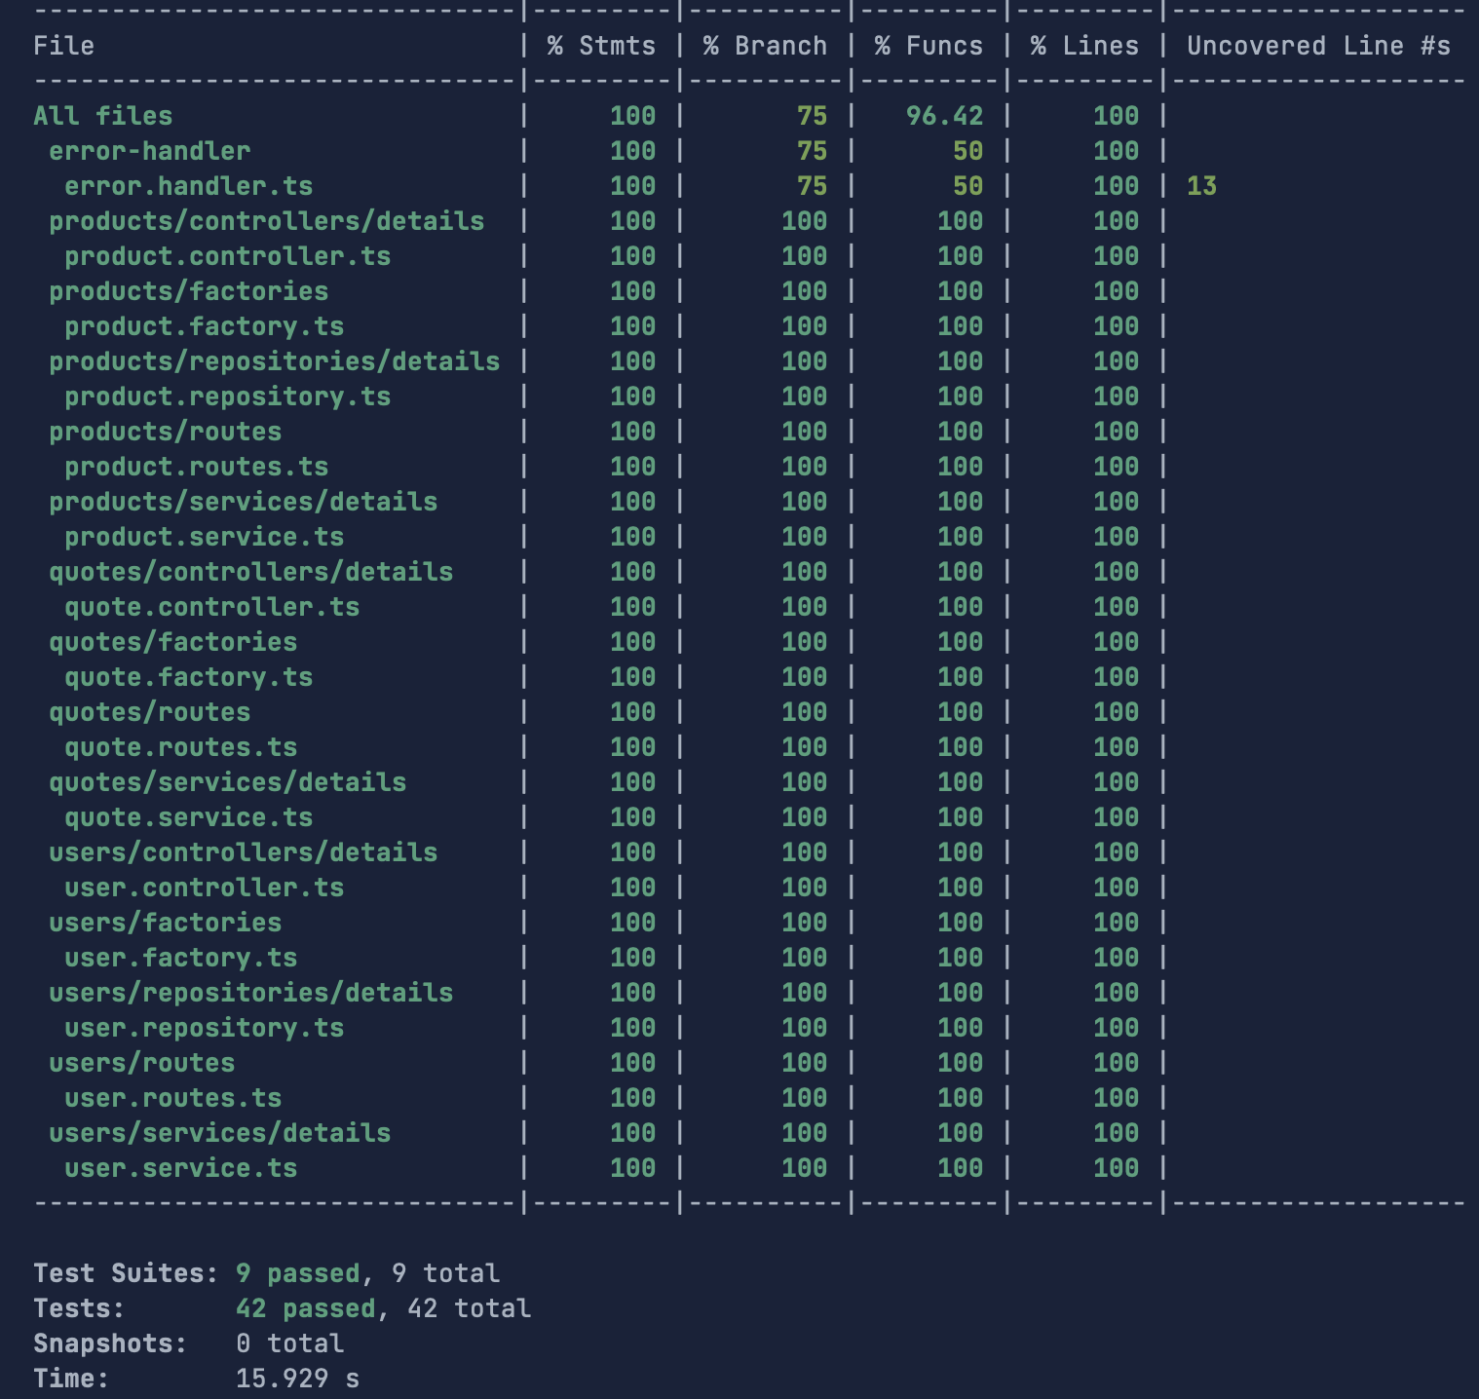Click the 'Test Suites:' label

(x=126, y=1273)
